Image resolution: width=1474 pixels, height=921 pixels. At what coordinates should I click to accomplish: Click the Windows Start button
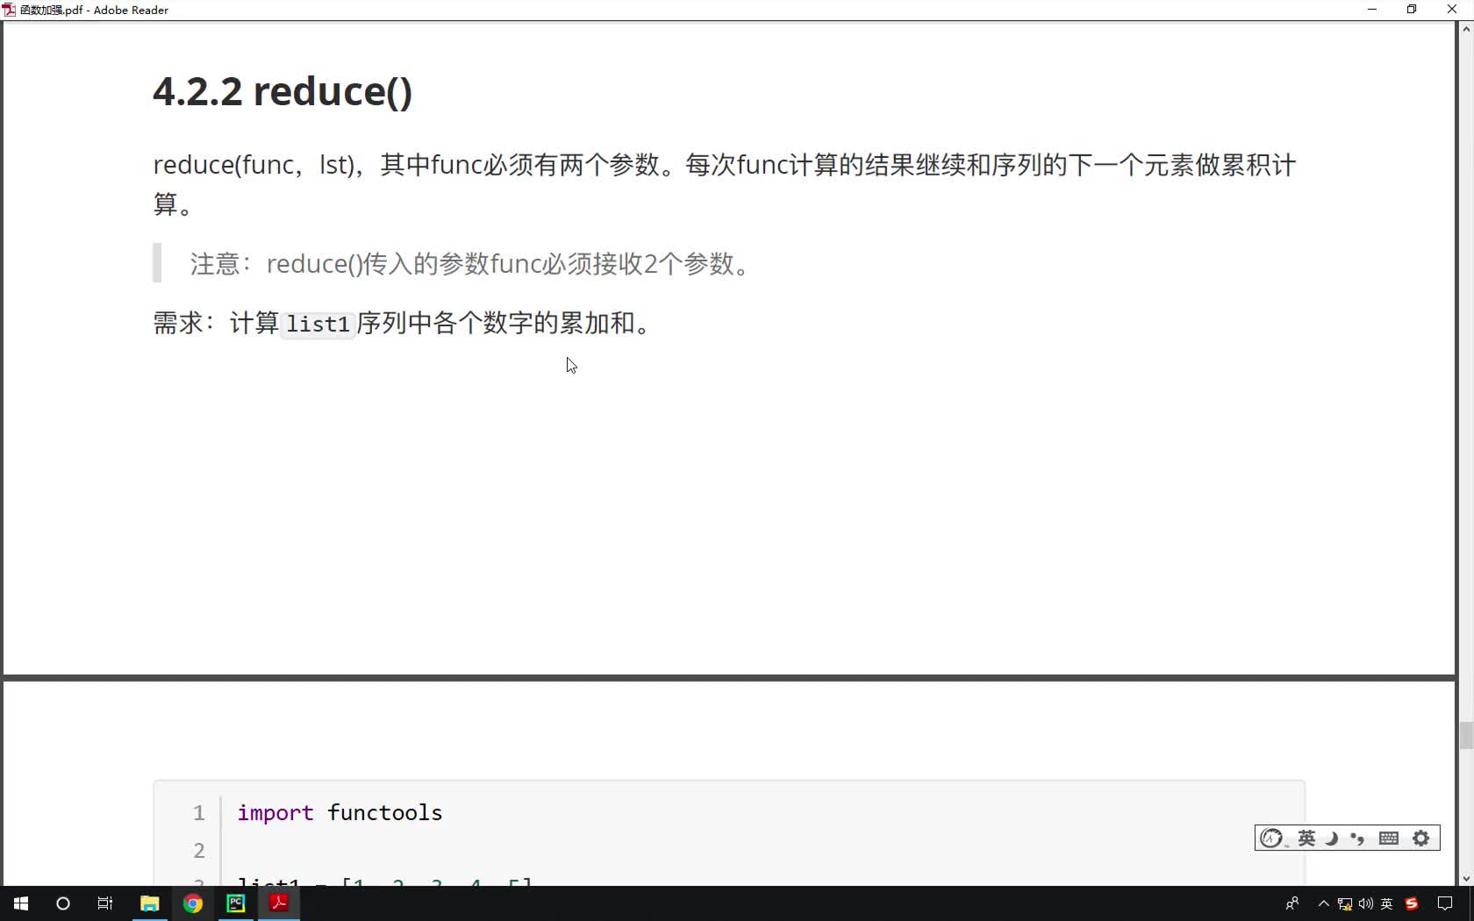[21, 903]
